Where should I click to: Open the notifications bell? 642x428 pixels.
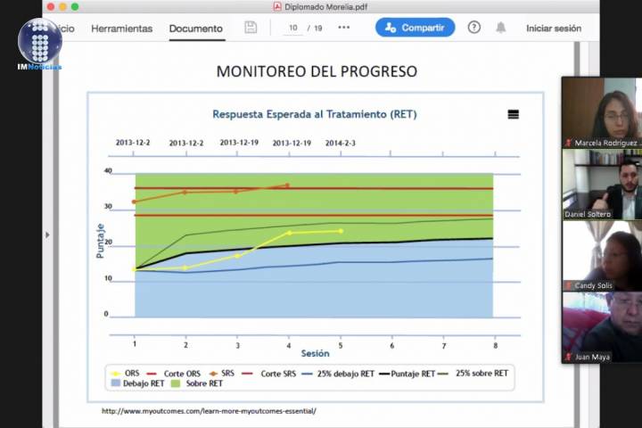(501, 28)
